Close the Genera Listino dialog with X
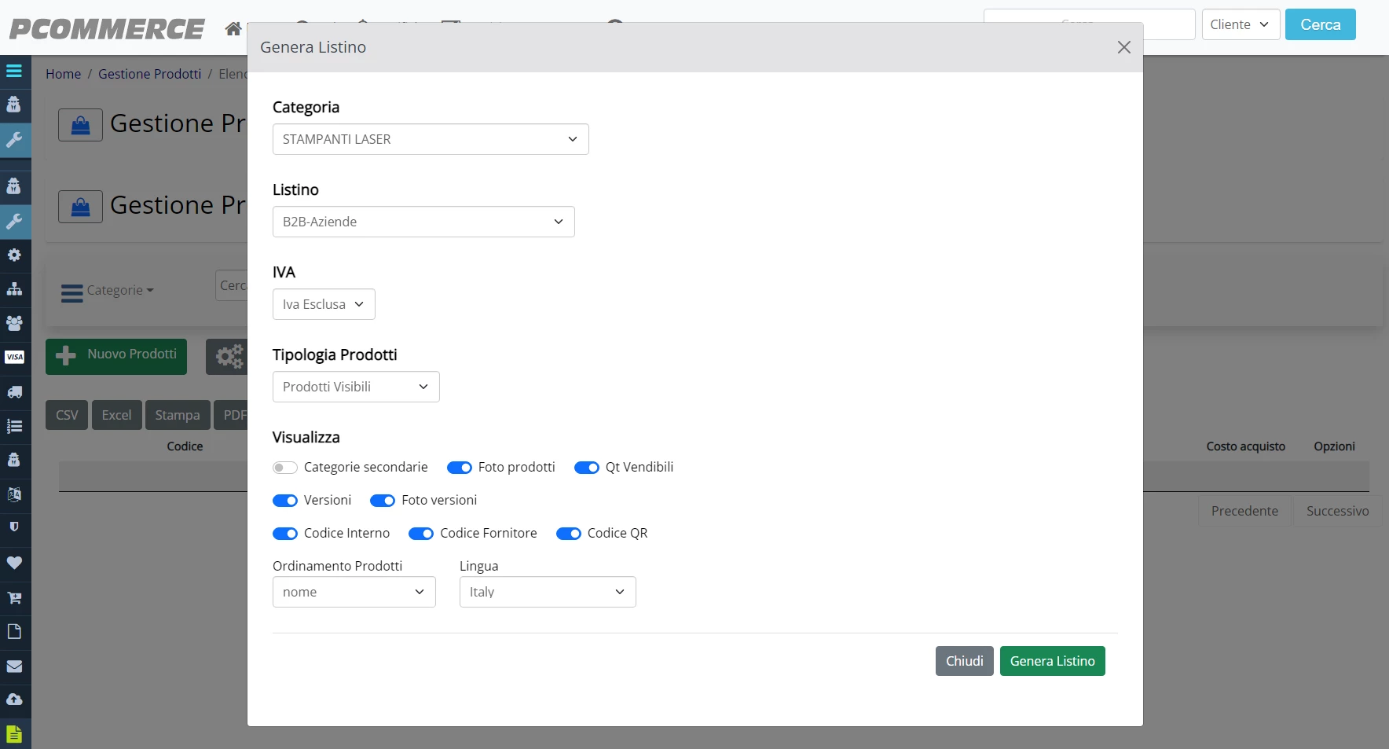 pos(1124,47)
